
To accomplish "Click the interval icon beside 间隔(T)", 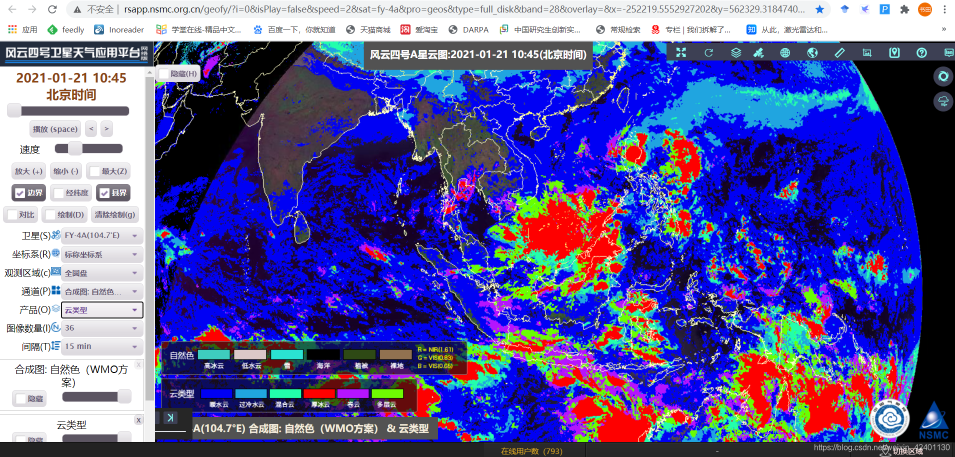I will [x=56, y=345].
